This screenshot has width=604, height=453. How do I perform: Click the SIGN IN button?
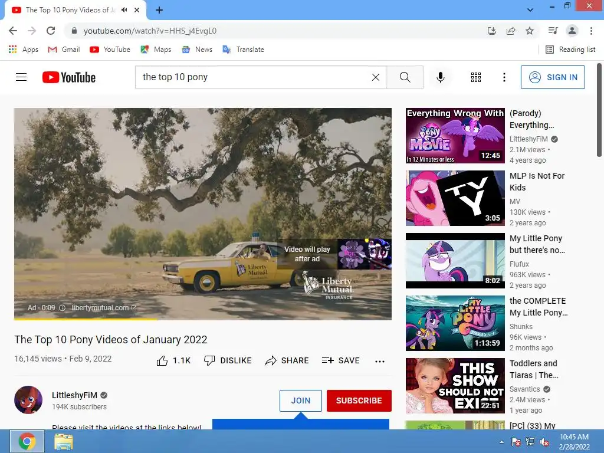553,77
